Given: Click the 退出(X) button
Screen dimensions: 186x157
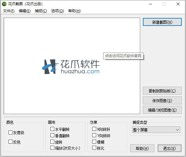Looking at the screenshot, I should coord(169,148).
